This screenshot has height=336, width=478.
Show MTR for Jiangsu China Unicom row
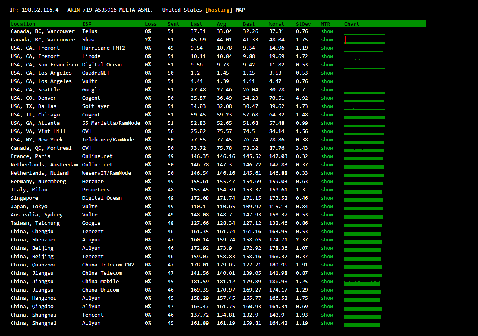pyautogui.click(x=327, y=290)
